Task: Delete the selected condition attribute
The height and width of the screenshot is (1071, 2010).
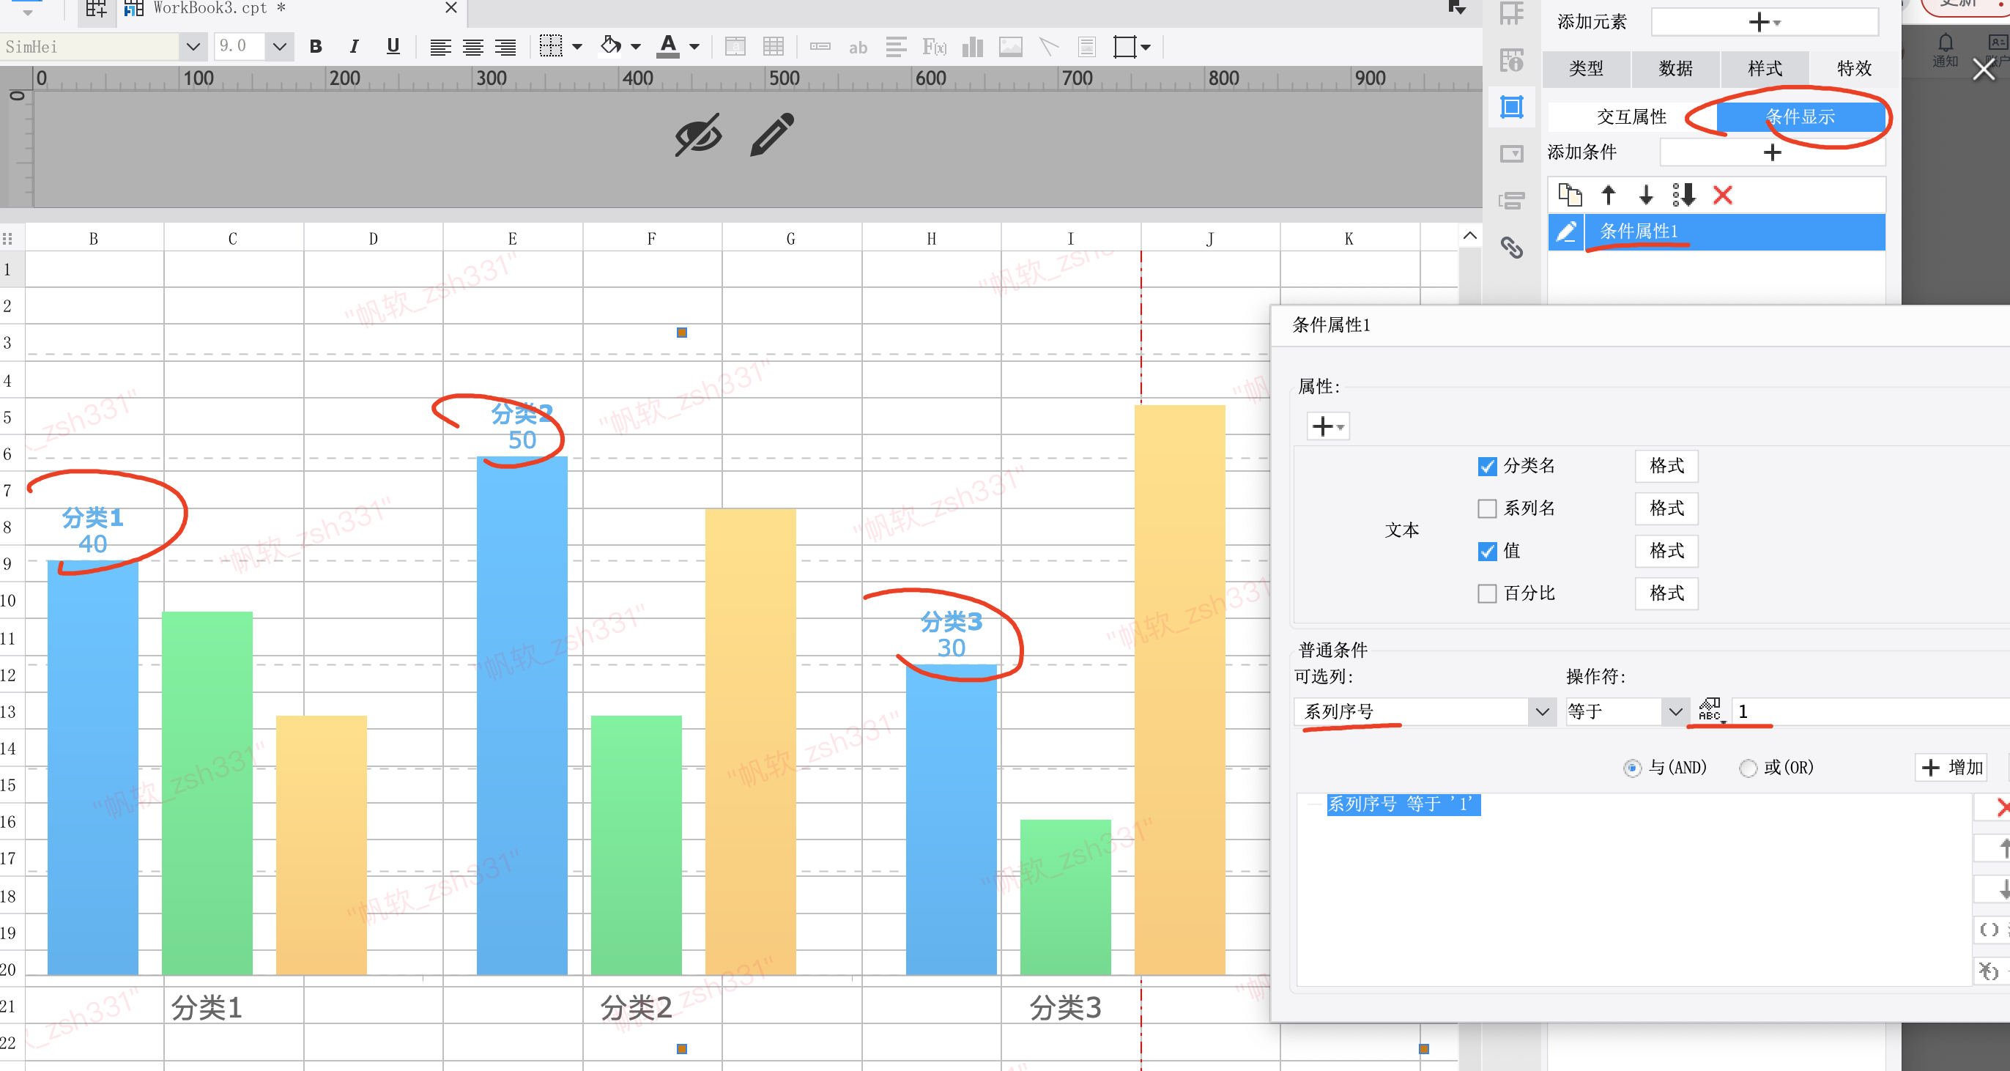Action: coord(1722,194)
